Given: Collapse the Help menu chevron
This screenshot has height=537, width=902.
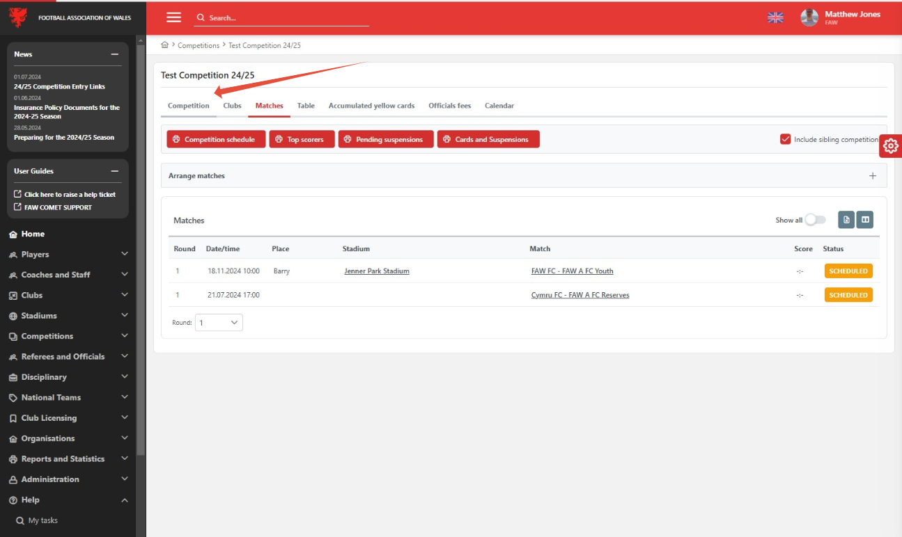Looking at the screenshot, I should coord(125,499).
